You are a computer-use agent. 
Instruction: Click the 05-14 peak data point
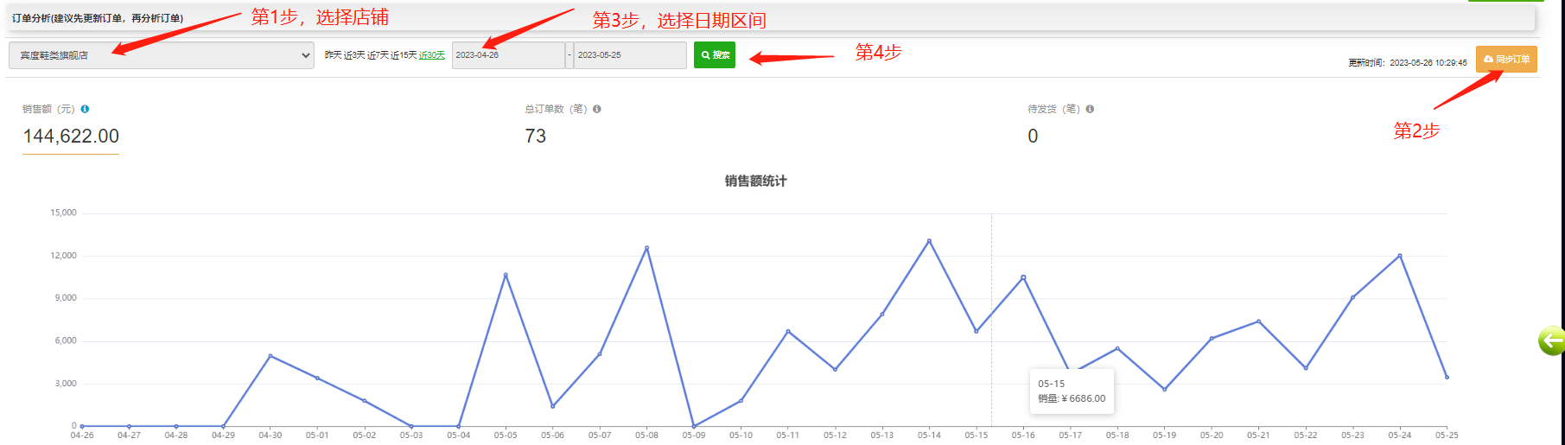pos(929,241)
